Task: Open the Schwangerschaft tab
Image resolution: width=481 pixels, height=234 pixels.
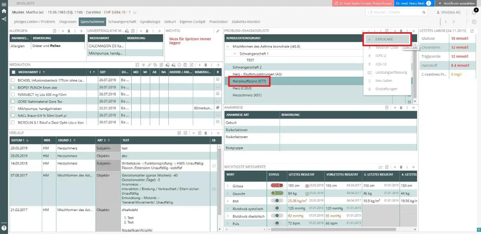Action: tap(122, 22)
